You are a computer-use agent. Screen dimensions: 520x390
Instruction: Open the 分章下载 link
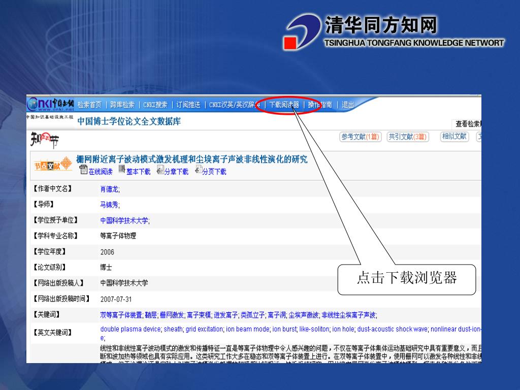point(176,172)
